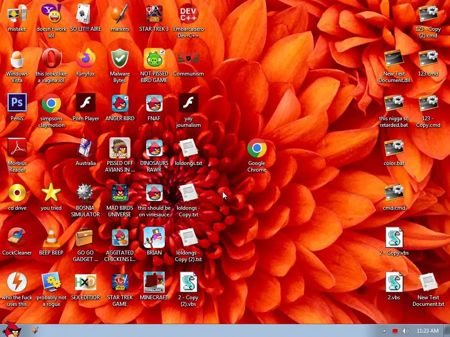Select Embarcadero Dev-C++ shortcut
This screenshot has height=337, width=450.
pos(188,14)
